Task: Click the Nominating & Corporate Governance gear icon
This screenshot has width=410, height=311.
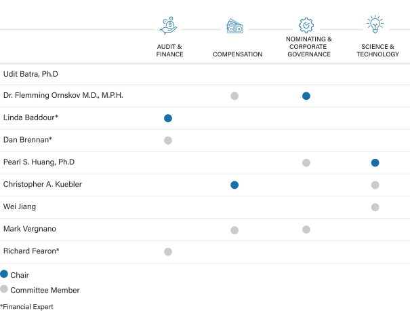Action: [x=306, y=24]
